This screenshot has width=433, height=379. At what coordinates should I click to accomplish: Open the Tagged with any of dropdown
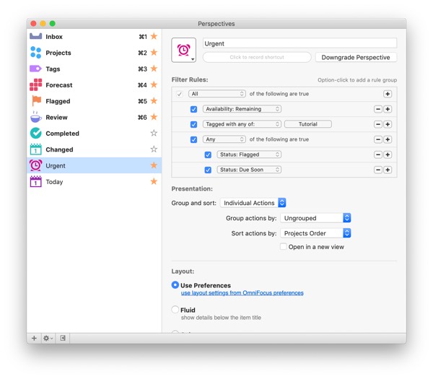[x=242, y=124]
